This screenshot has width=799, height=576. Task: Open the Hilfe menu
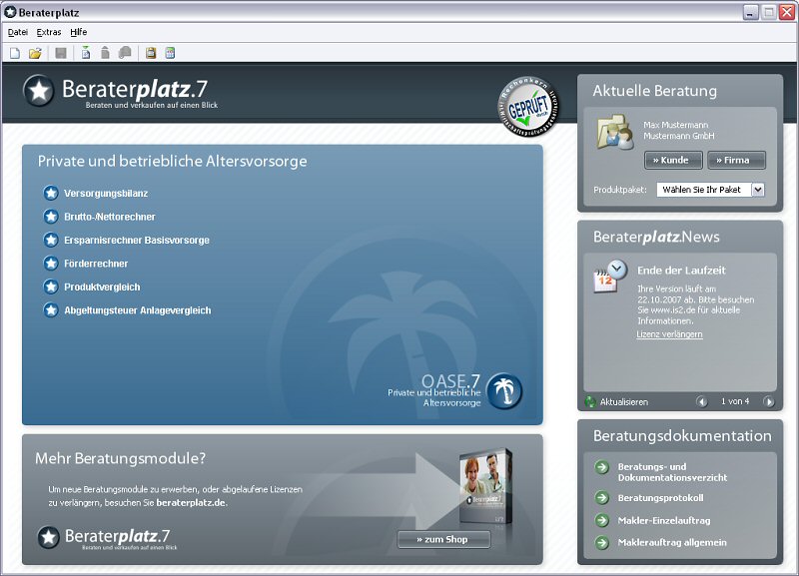(79, 32)
